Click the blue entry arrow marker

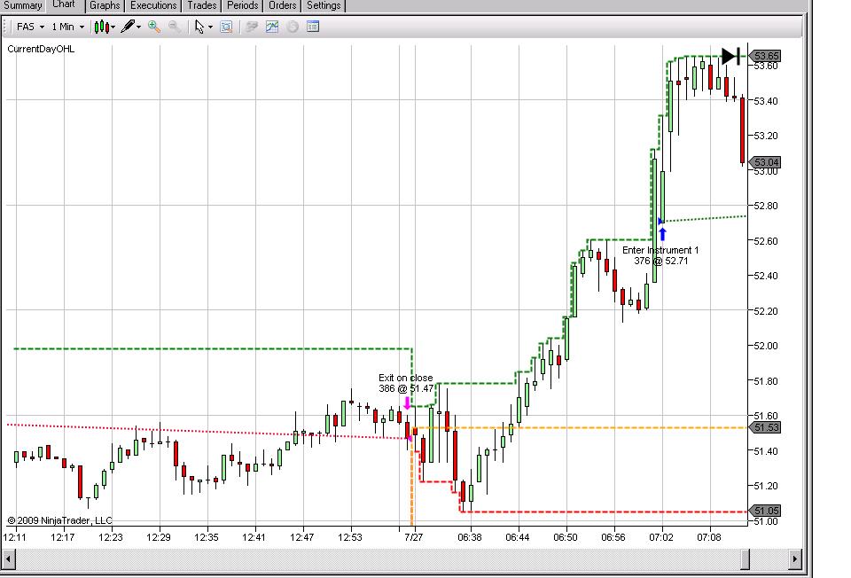point(662,234)
